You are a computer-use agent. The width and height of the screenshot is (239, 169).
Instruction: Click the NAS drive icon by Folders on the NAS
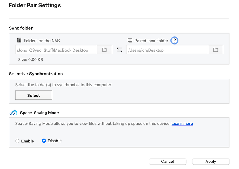coord(19,41)
